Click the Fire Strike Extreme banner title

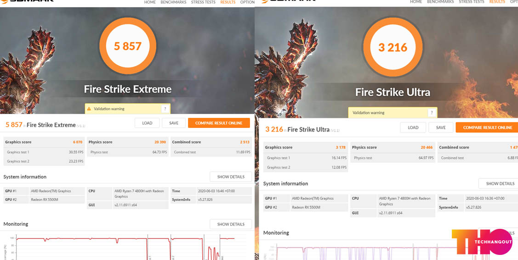pos(127,89)
